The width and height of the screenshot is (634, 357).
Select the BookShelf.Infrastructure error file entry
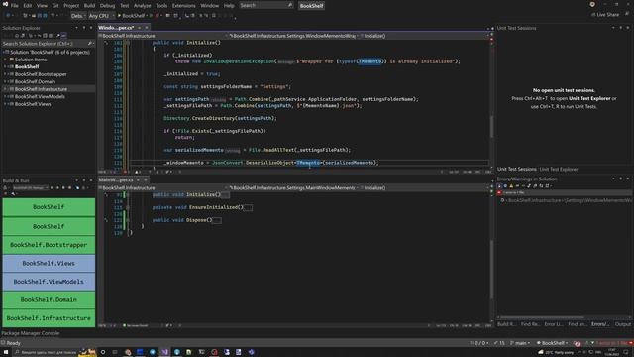pyautogui.click(x=566, y=200)
